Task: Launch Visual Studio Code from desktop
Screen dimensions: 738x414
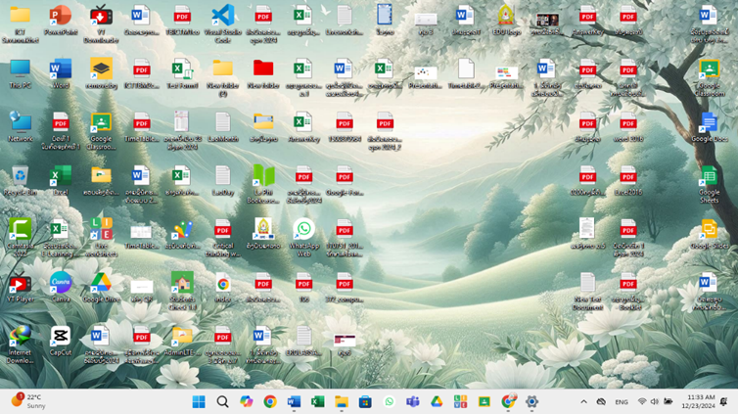Action: (222, 17)
